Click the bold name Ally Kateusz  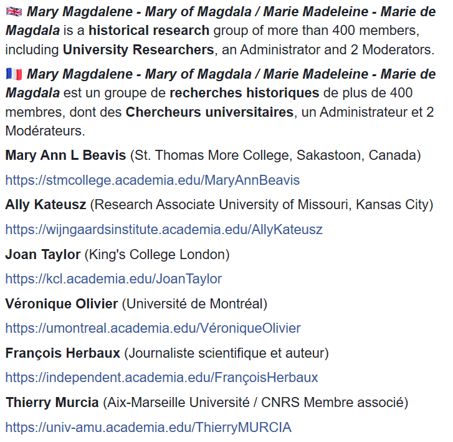45,204
